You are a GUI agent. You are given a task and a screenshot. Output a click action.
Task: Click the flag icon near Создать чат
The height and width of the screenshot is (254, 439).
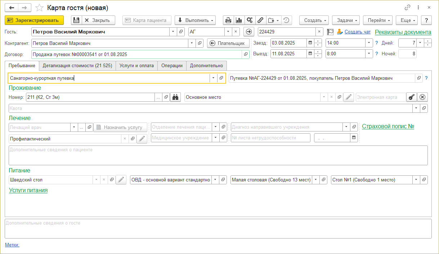tap(330, 32)
